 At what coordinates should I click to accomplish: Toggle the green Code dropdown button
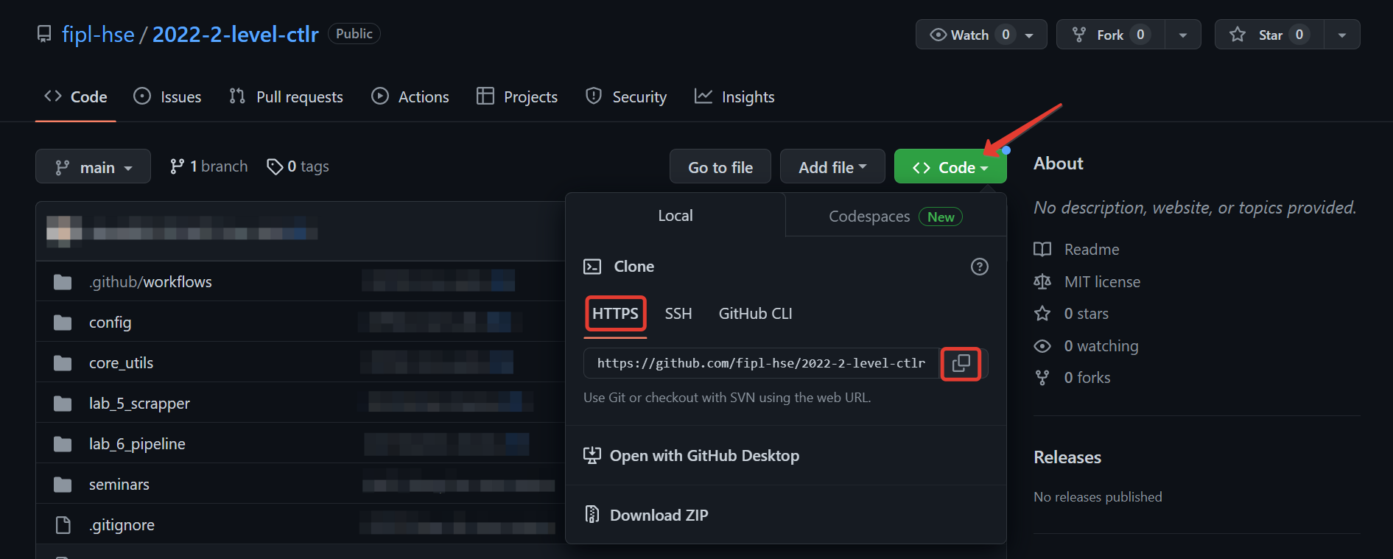[950, 167]
